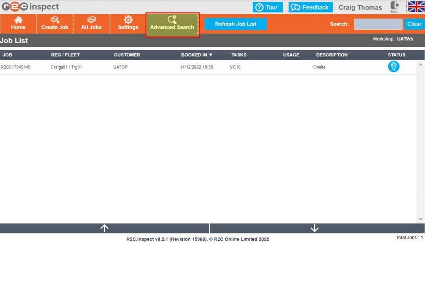Screen dimensions: 425x294
Task: Select the Workshop UATWs label
Action: [393, 39]
